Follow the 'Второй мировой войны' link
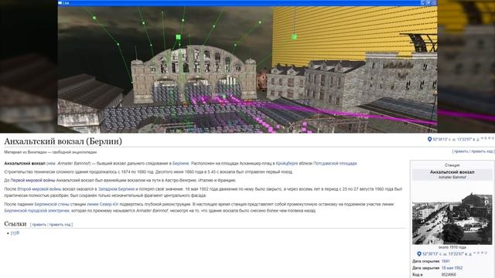The image size is (495, 278). point(39,188)
